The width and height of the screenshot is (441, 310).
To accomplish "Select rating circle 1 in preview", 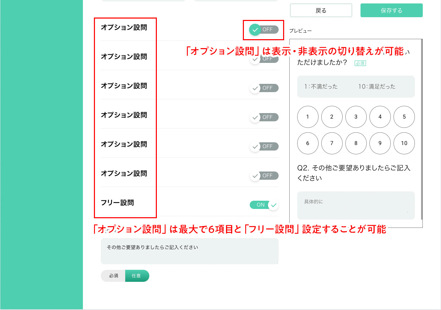I will tap(308, 117).
